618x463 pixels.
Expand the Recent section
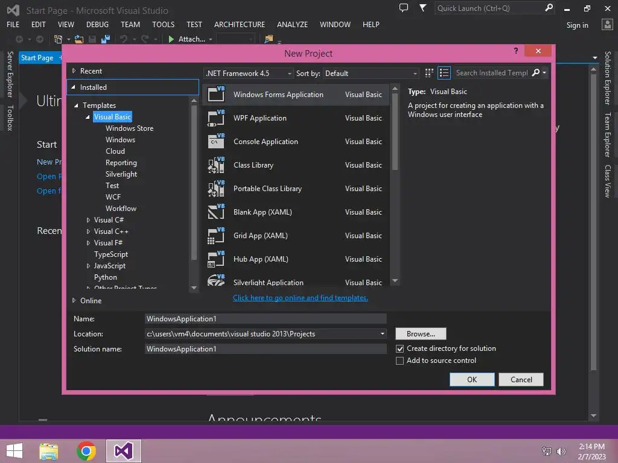pyautogui.click(x=74, y=71)
